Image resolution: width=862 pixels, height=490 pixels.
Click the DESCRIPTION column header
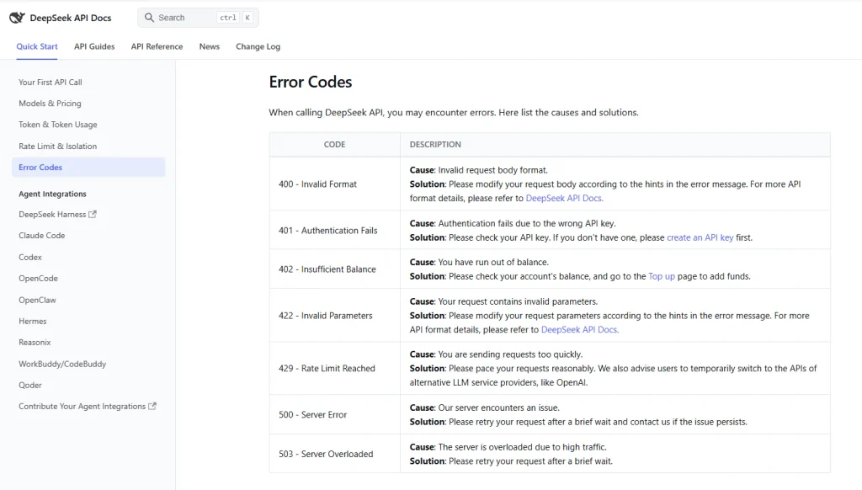click(x=615, y=144)
